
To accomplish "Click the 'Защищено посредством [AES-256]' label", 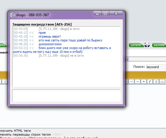I will pyautogui.click(x=42, y=24).
